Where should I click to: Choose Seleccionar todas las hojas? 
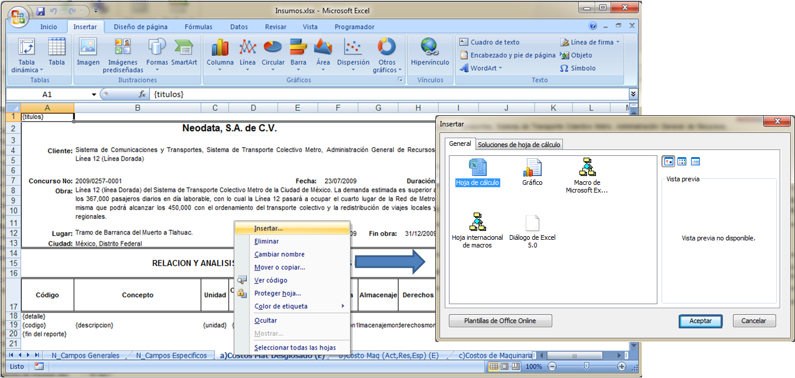coord(292,347)
